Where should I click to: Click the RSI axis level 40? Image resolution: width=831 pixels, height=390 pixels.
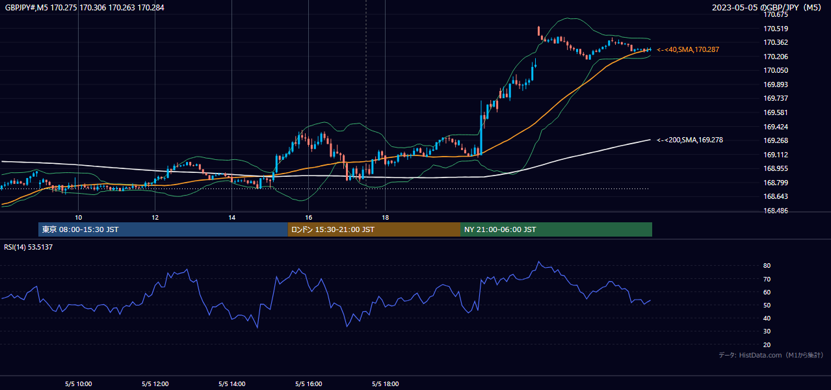[x=767, y=318]
